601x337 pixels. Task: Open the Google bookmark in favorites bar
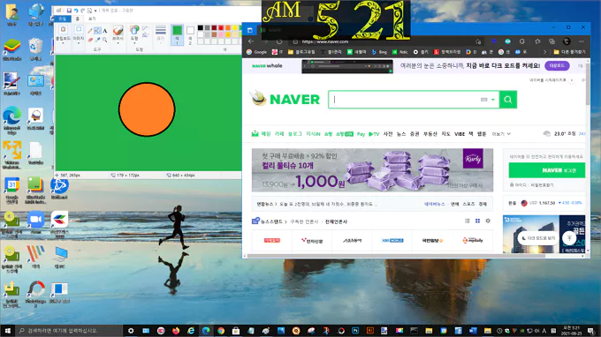256,52
